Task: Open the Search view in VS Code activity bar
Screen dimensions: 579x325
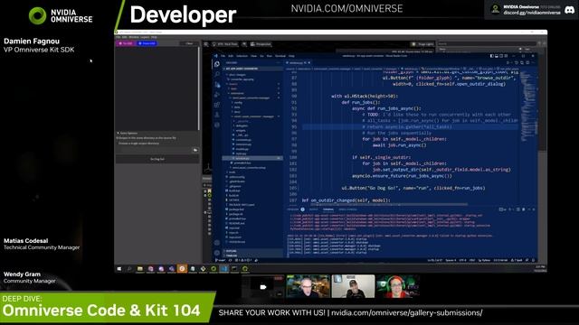Action: tap(217, 74)
